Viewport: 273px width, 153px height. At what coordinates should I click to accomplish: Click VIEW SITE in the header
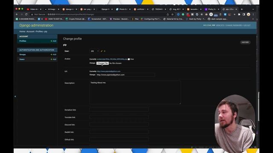tap(220, 25)
